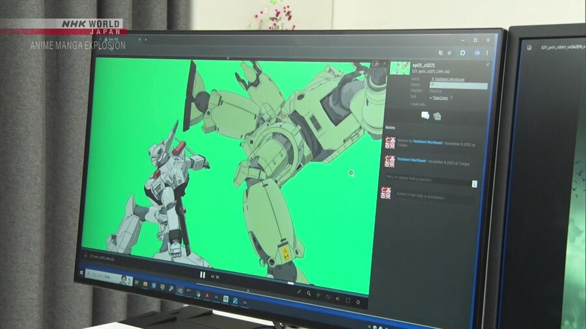Open Yoshinori Morizumi link in second note
Screen dimensions: 586x329
[412, 160]
